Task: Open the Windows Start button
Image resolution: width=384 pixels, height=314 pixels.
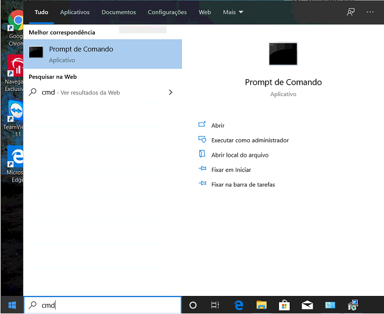Action: (x=12, y=305)
